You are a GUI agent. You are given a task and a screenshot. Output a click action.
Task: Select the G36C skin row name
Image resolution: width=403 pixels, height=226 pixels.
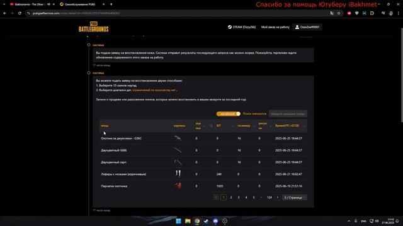click(x=121, y=138)
